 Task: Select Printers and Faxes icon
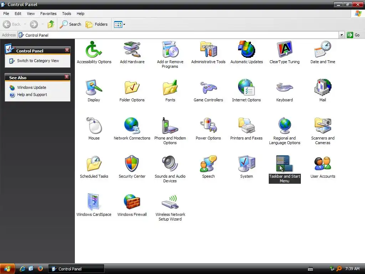(x=247, y=126)
